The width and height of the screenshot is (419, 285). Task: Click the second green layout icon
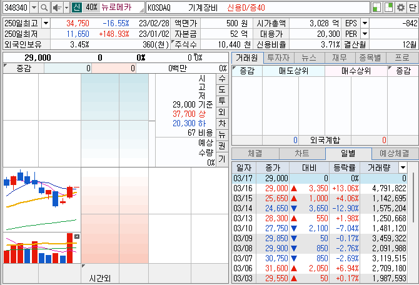(x=388, y=7)
